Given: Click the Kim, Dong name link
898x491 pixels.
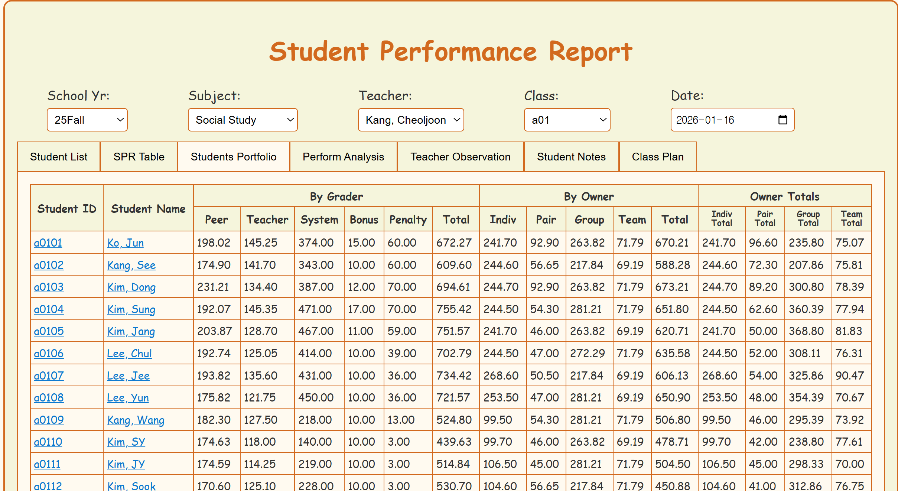Looking at the screenshot, I should (131, 287).
